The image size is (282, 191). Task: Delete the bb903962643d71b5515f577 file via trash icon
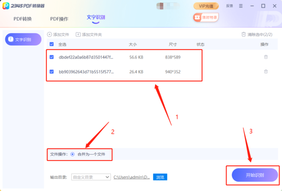pyautogui.click(x=266, y=72)
